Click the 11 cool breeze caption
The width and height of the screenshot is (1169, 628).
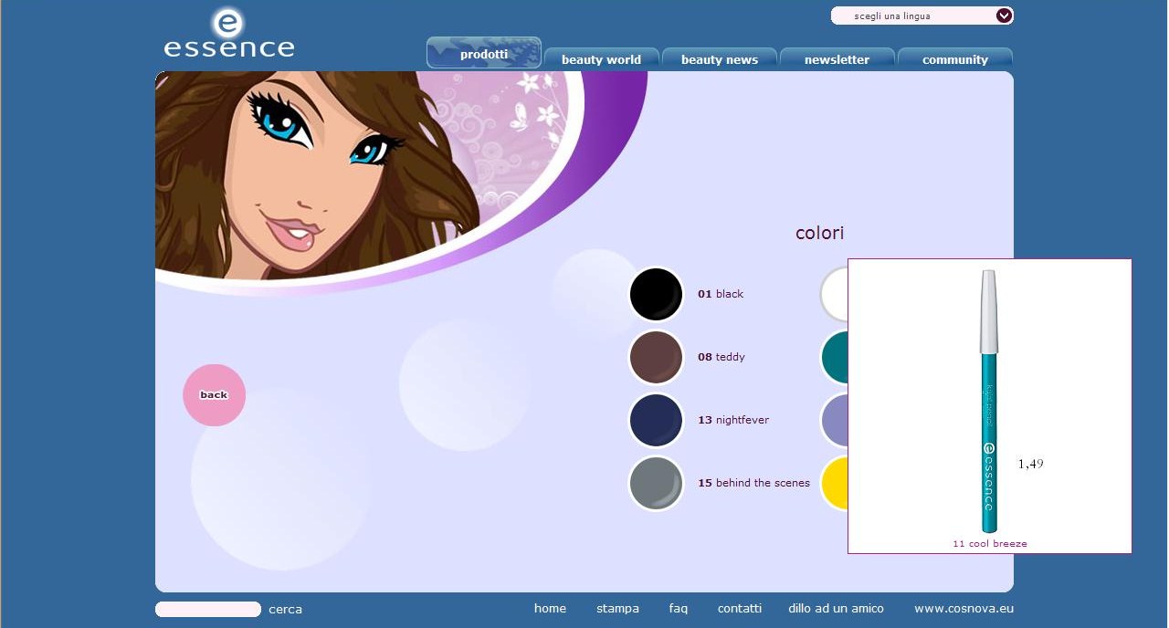click(x=990, y=544)
